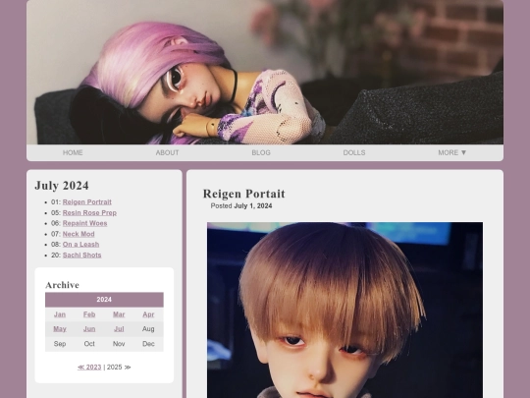Viewport: 530px width, 398px height.
Task: Select Apr in the 2024 archive
Action: pyautogui.click(x=148, y=314)
